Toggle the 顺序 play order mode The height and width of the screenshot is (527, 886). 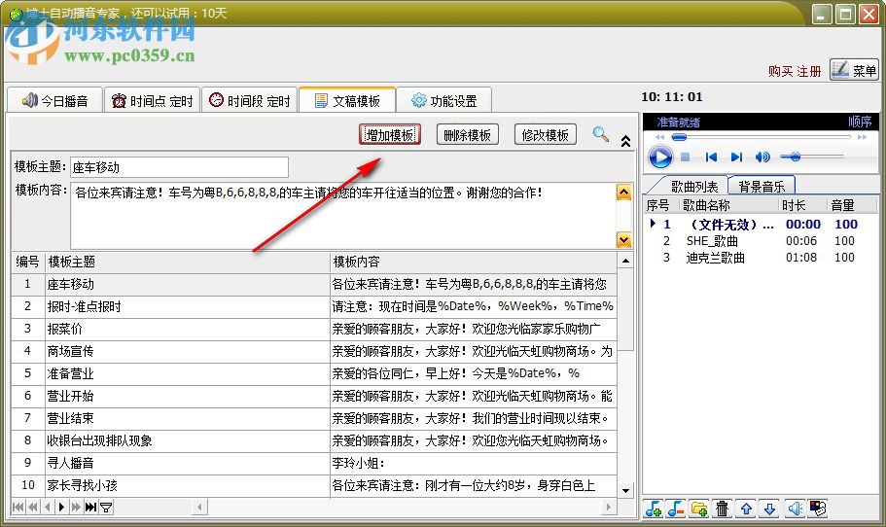[860, 122]
